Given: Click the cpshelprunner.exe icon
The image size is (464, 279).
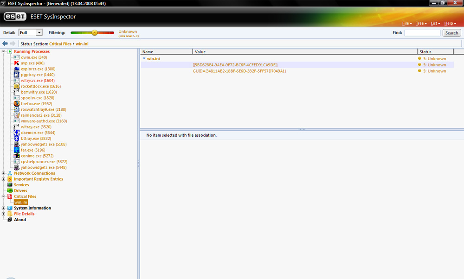Looking at the screenshot, I should [17, 162].
